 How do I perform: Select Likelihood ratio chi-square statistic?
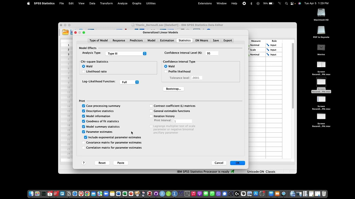(x=83, y=72)
